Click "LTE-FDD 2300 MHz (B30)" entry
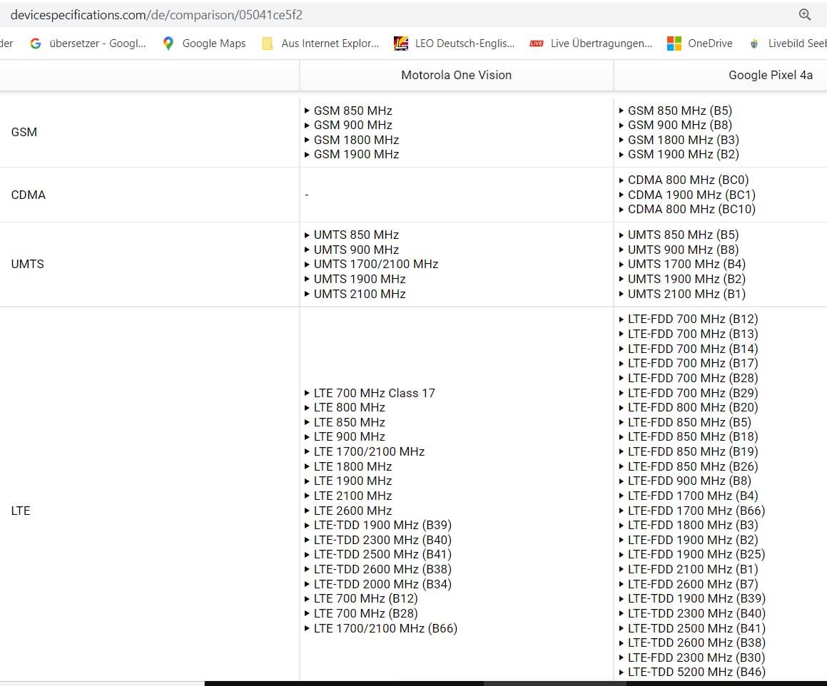The height and width of the screenshot is (686, 827). (x=696, y=657)
